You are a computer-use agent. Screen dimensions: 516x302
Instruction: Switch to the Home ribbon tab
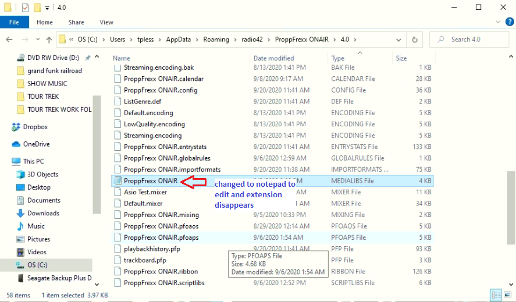45,22
